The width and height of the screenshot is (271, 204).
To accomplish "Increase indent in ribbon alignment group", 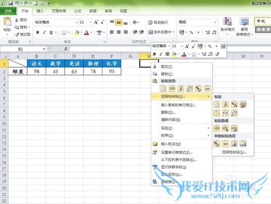I will [141, 32].
